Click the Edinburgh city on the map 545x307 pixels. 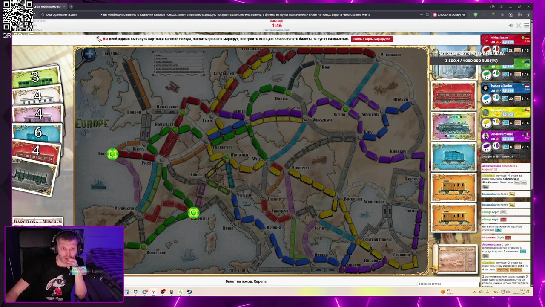[112, 54]
